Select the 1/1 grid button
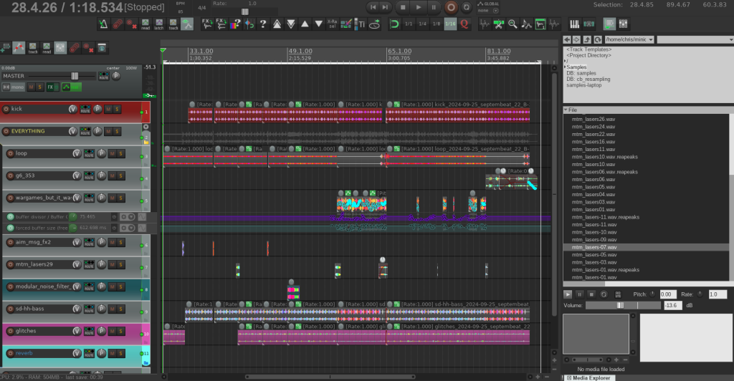Image resolution: width=734 pixels, height=381 pixels. click(409, 24)
